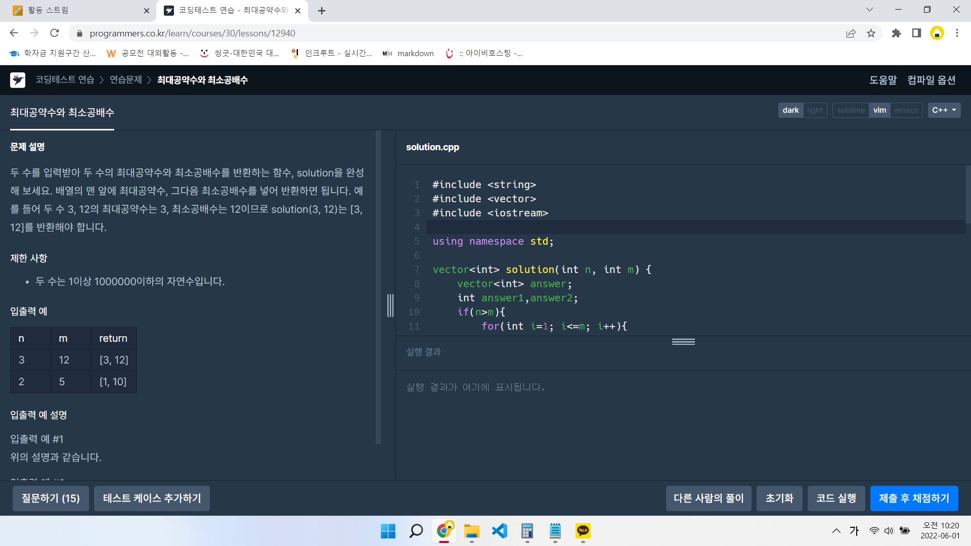The width and height of the screenshot is (971, 546).
Task: Open the browser extensions puzzle icon
Action: click(x=896, y=33)
